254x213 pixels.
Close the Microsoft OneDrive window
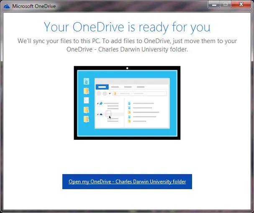(241, 5)
